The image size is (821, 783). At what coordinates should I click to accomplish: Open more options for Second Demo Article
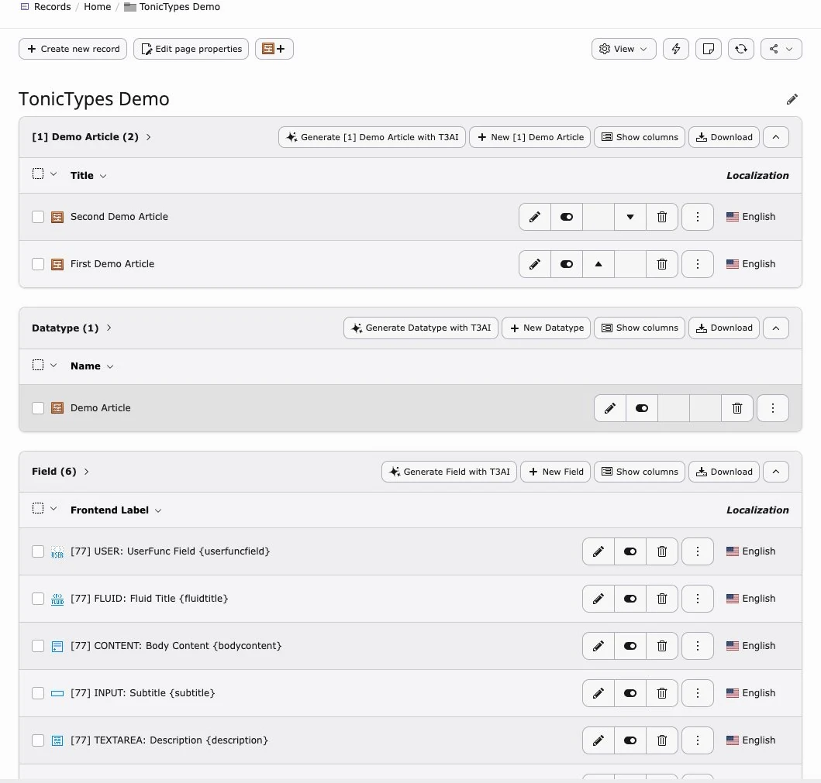(698, 217)
